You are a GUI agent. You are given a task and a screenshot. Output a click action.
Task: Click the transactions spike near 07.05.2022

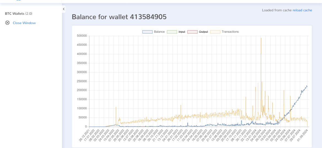[116, 107]
